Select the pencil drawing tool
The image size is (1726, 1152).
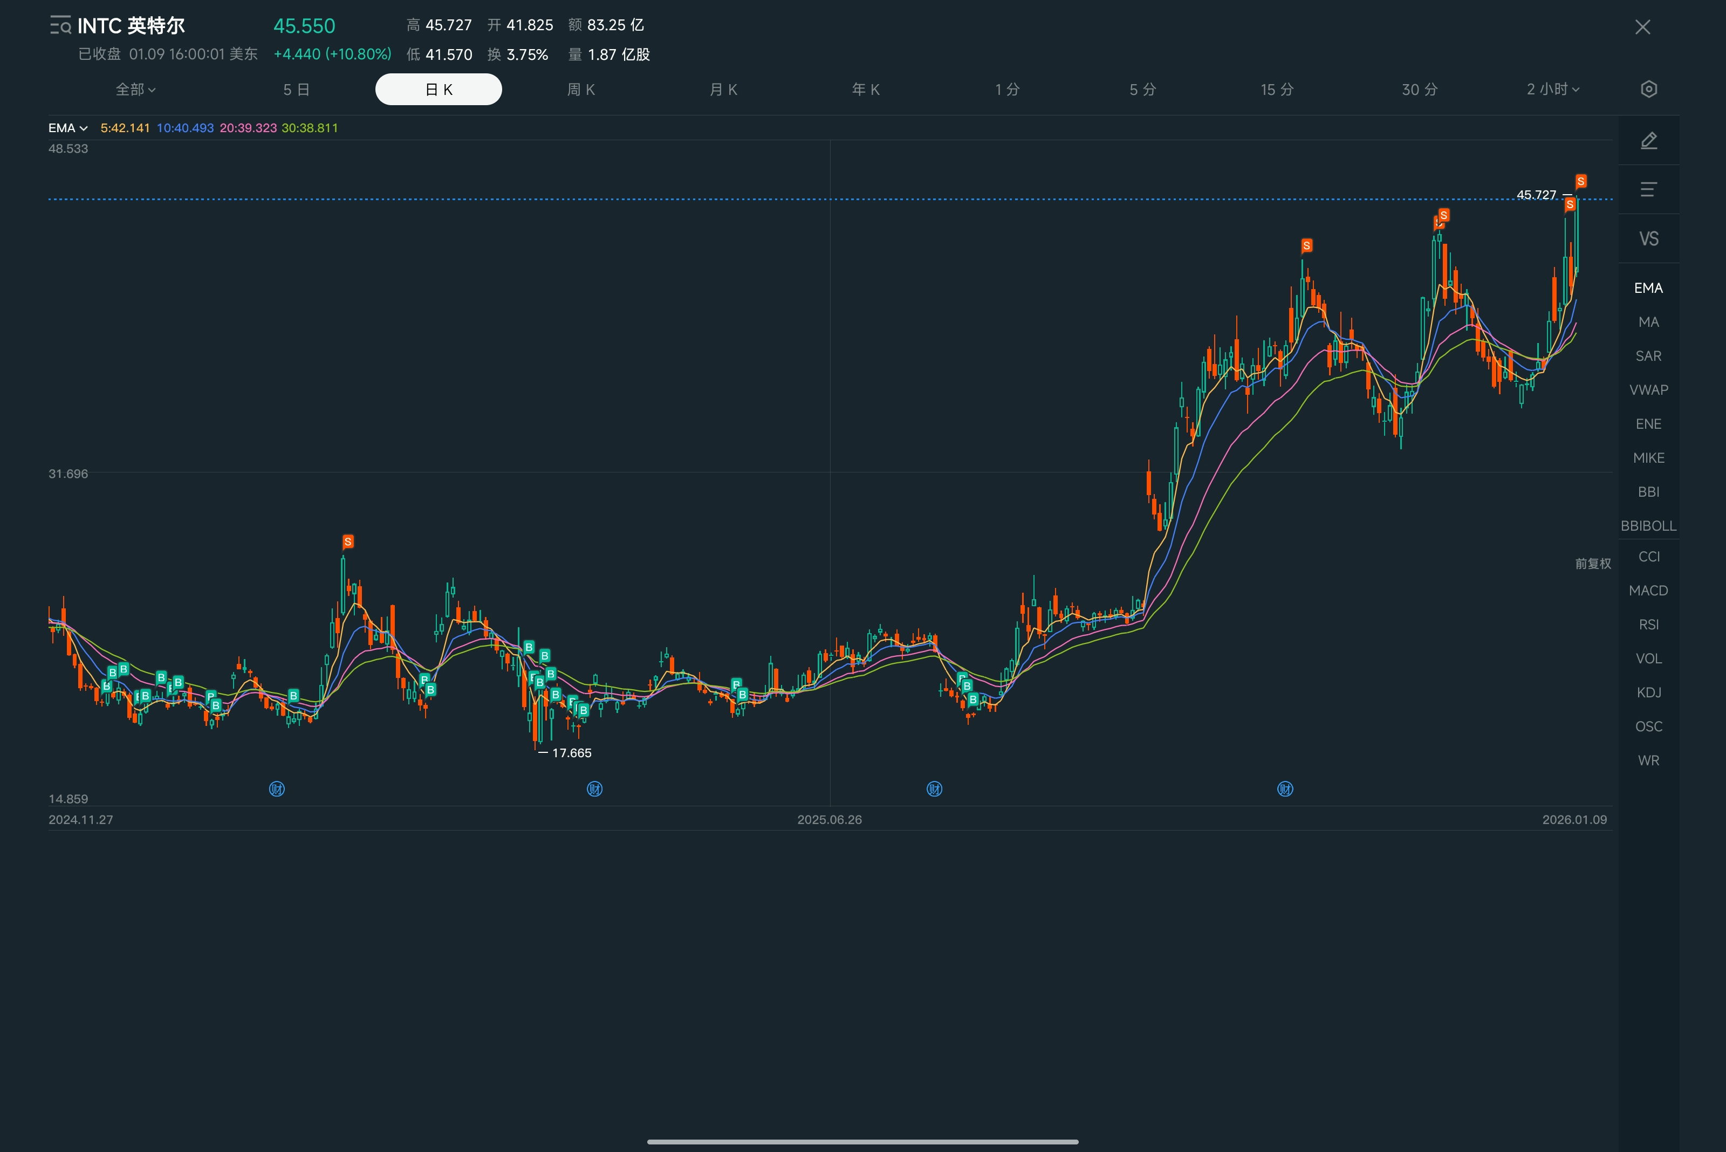coord(1648,140)
